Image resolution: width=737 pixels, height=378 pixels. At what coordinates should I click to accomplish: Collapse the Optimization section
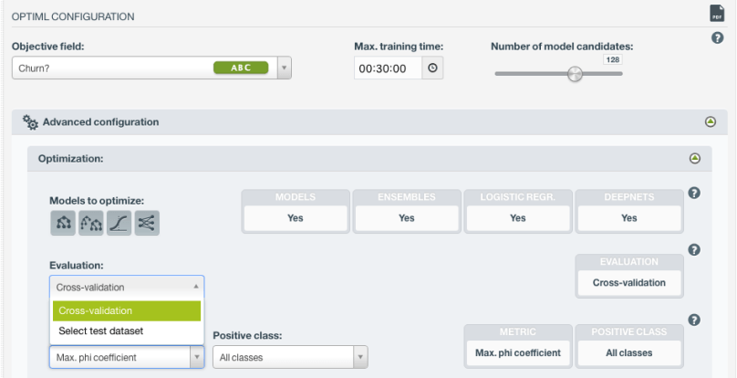click(x=695, y=159)
